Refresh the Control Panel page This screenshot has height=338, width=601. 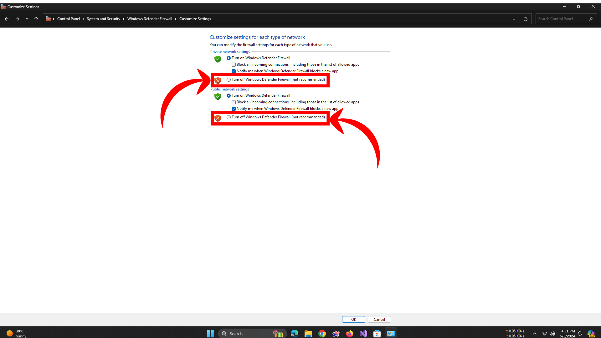pyautogui.click(x=526, y=19)
